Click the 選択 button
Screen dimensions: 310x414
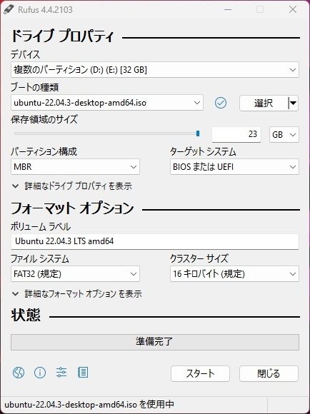(x=264, y=103)
